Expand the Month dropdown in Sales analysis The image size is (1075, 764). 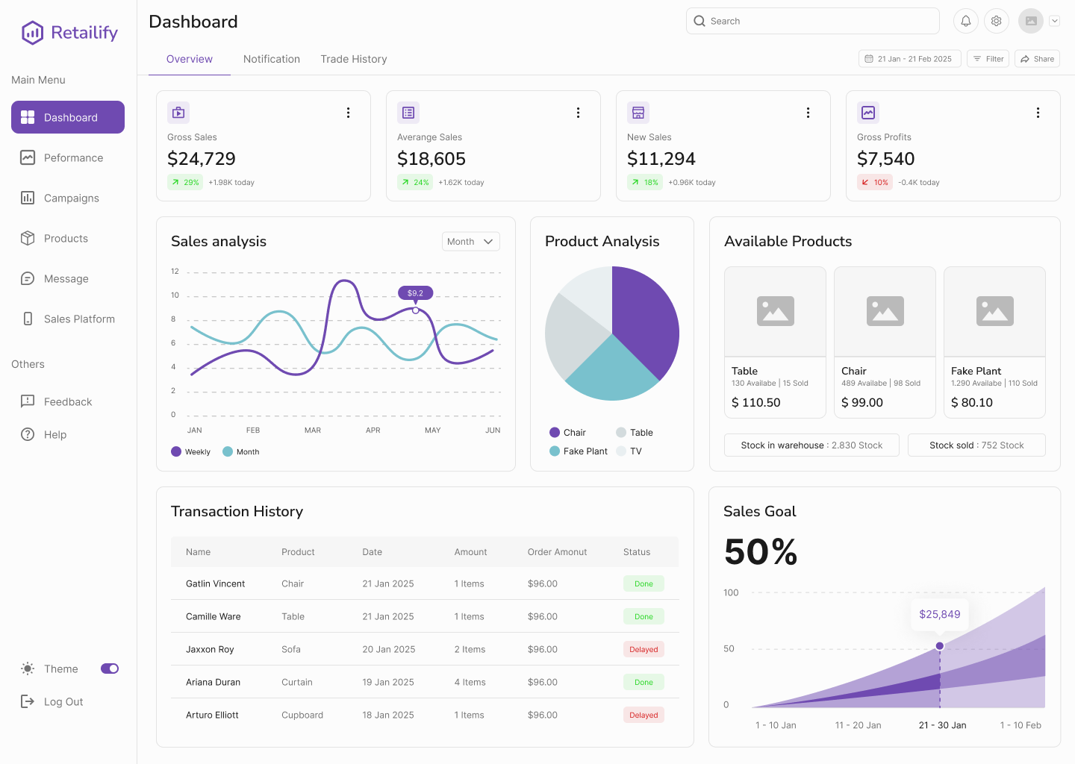(x=470, y=242)
